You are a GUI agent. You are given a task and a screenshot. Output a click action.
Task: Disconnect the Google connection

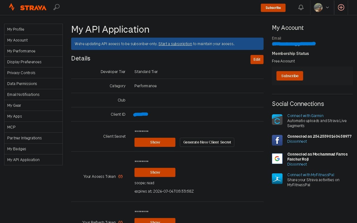297,164
